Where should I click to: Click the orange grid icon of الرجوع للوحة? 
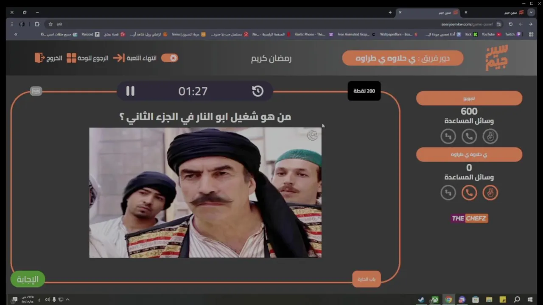coord(71,58)
